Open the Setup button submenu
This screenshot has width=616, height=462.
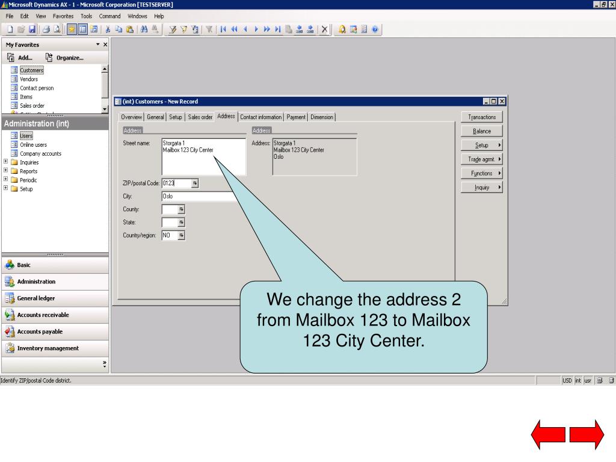482,146
